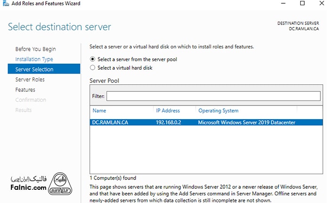Image resolution: width=327 pixels, height=203 pixels.
Task: Switch to the Features step
Action: point(25,89)
